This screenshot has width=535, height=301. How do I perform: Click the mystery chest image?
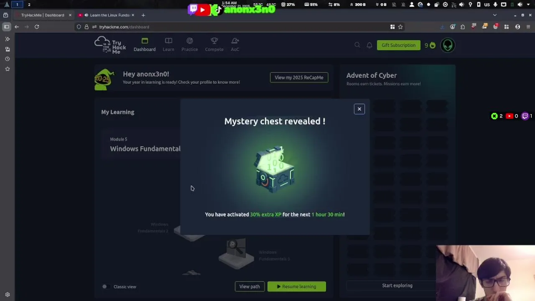(x=275, y=169)
